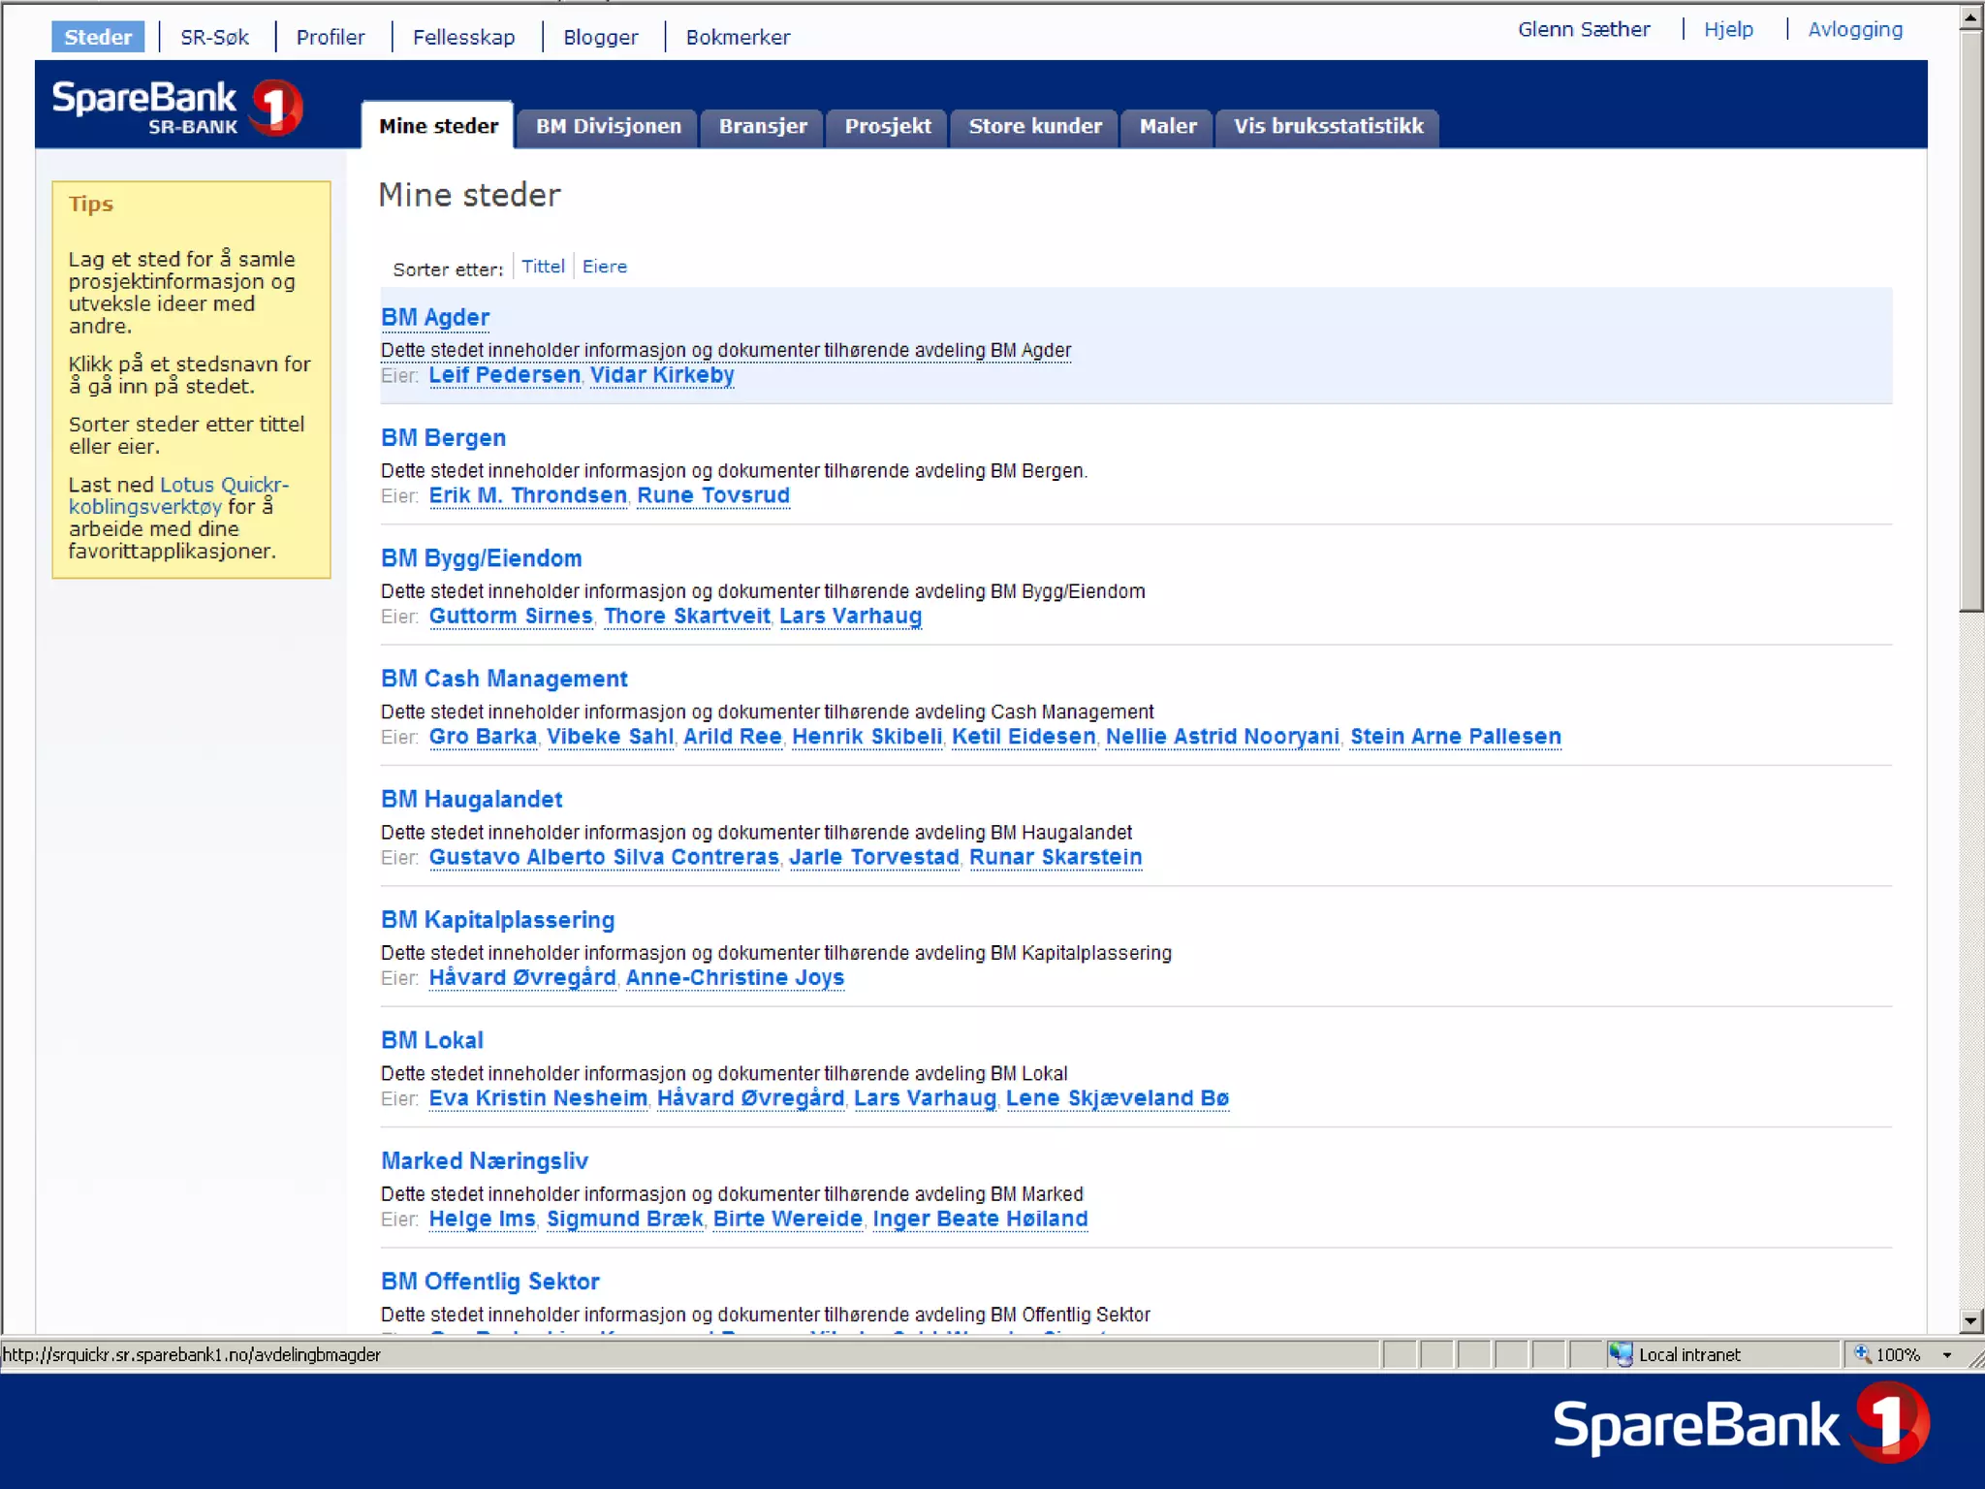The height and width of the screenshot is (1489, 1985).
Task: Click the vertical scrollbar thumb
Action: coord(1970,320)
